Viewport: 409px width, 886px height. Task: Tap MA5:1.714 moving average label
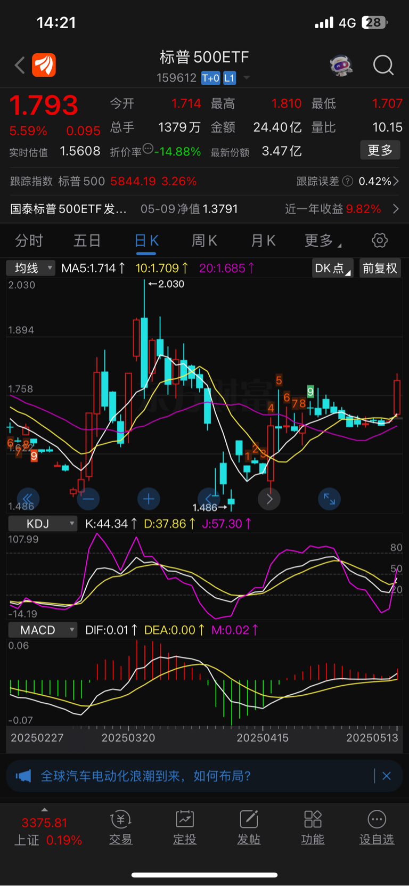click(x=93, y=268)
